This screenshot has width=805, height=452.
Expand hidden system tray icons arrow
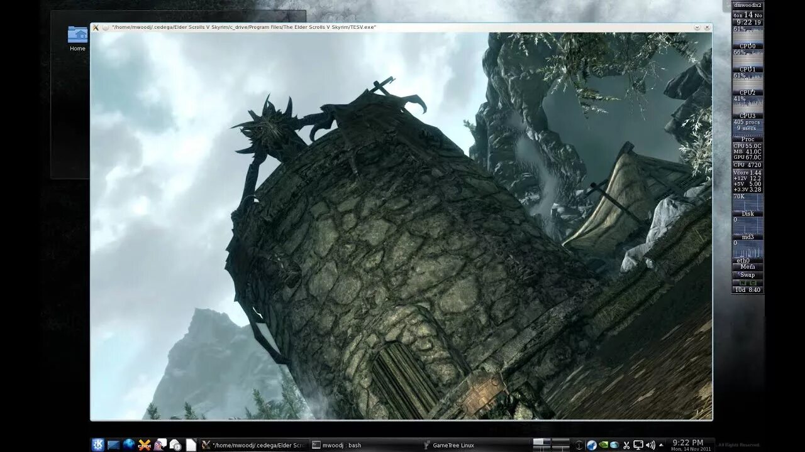tap(661, 445)
